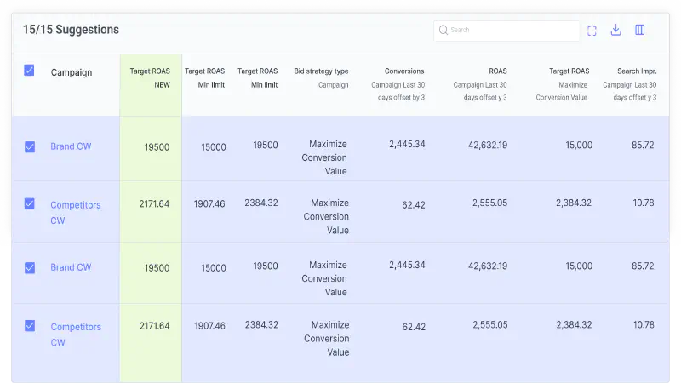This screenshot has height=383, width=681.
Task: Open the first Competitors CW campaign link
Action: click(x=76, y=212)
